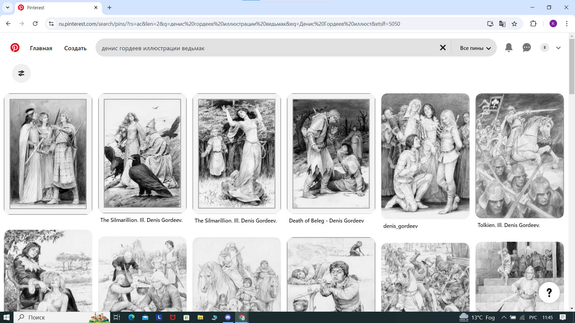
Task: Open Discord from taskbar
Action: point(228,317)
